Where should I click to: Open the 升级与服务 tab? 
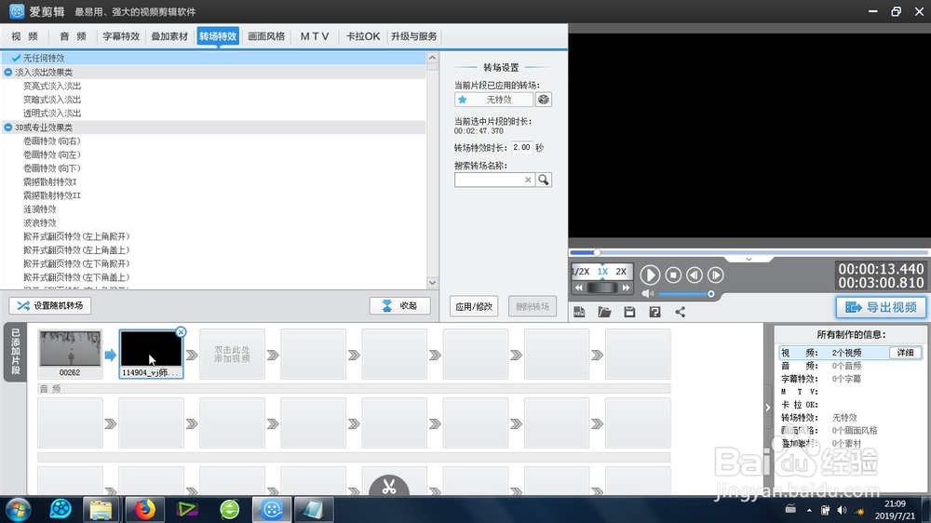pos(414,36)
